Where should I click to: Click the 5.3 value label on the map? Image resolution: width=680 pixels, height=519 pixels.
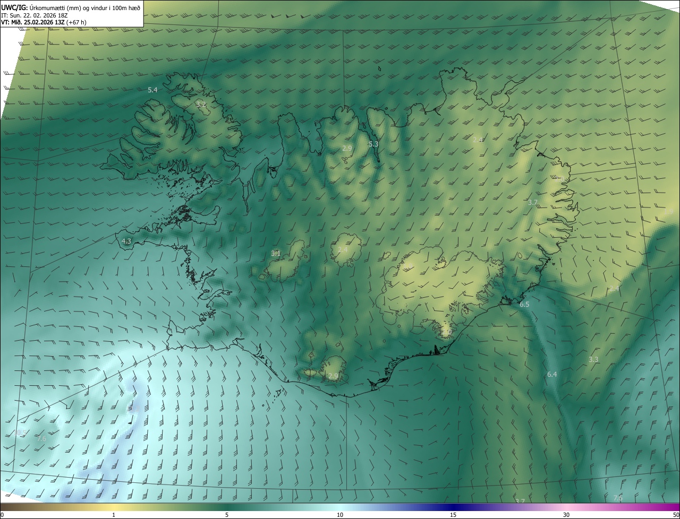pyautogui.click(x=373, y=144)
